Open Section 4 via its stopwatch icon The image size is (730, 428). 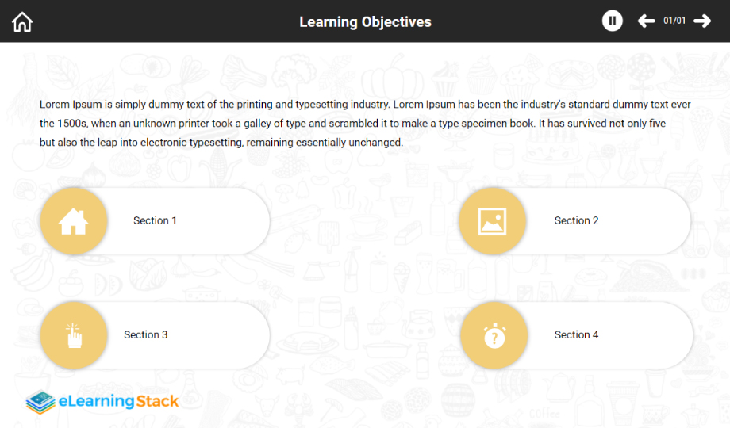click(494, 336)
